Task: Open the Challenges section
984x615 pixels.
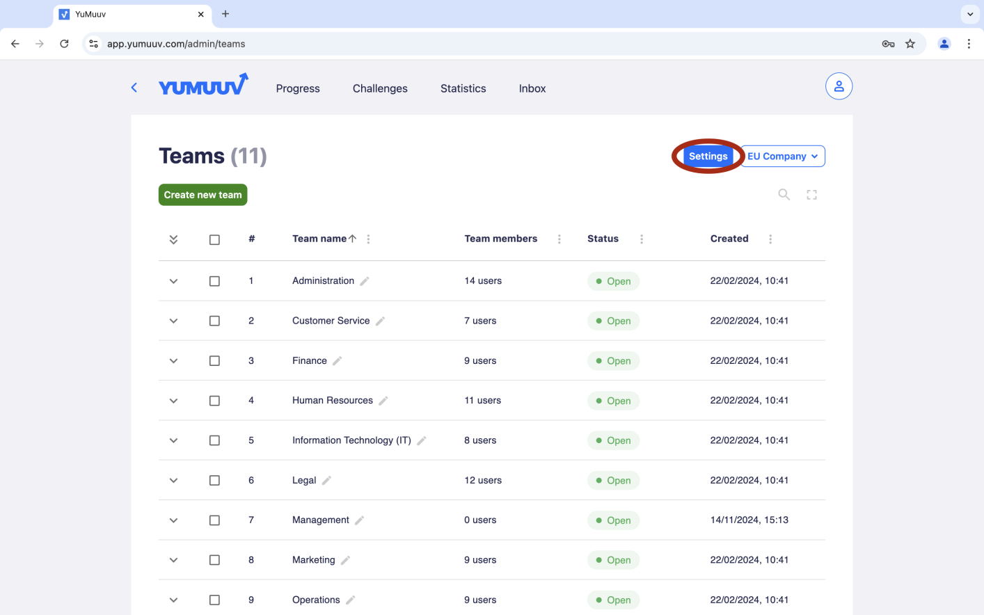Action: [380, 88]
